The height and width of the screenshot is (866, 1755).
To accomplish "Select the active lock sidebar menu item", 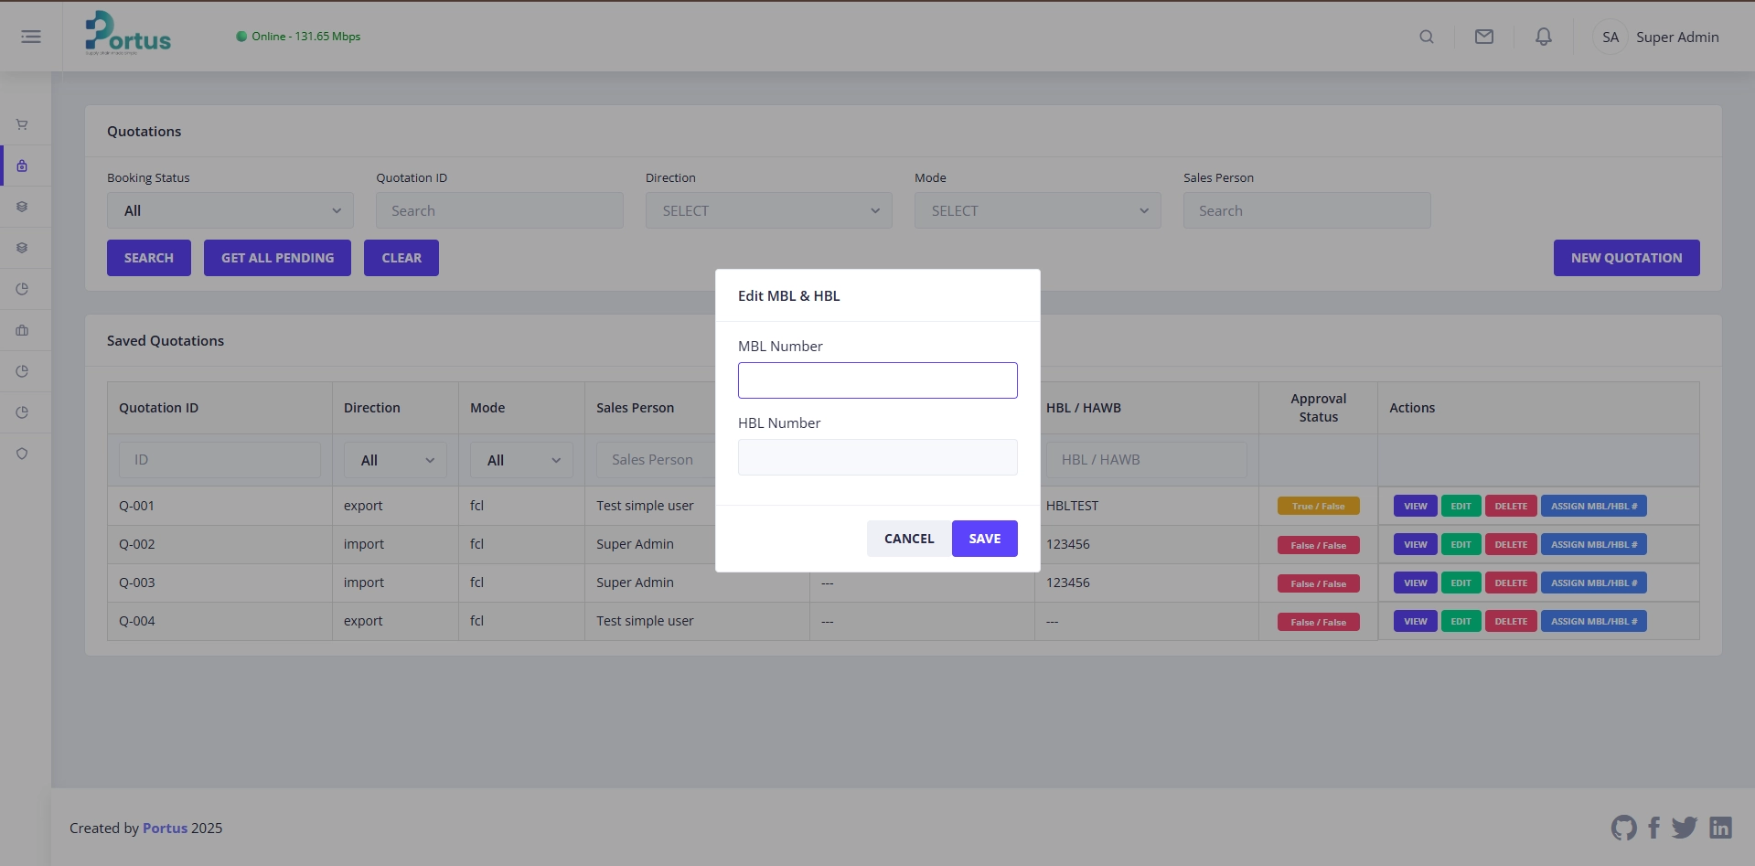I will (22, 166).
